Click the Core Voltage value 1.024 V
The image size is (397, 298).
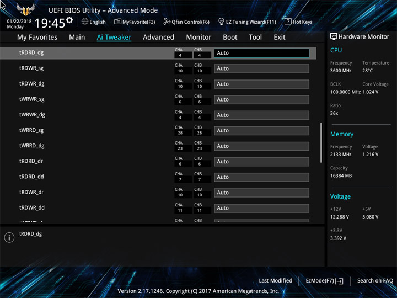click(x=370, y=92)
